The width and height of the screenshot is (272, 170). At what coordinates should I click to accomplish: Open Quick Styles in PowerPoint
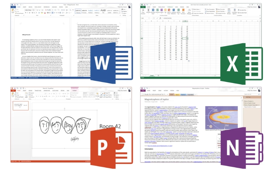(x=101, y=95)
